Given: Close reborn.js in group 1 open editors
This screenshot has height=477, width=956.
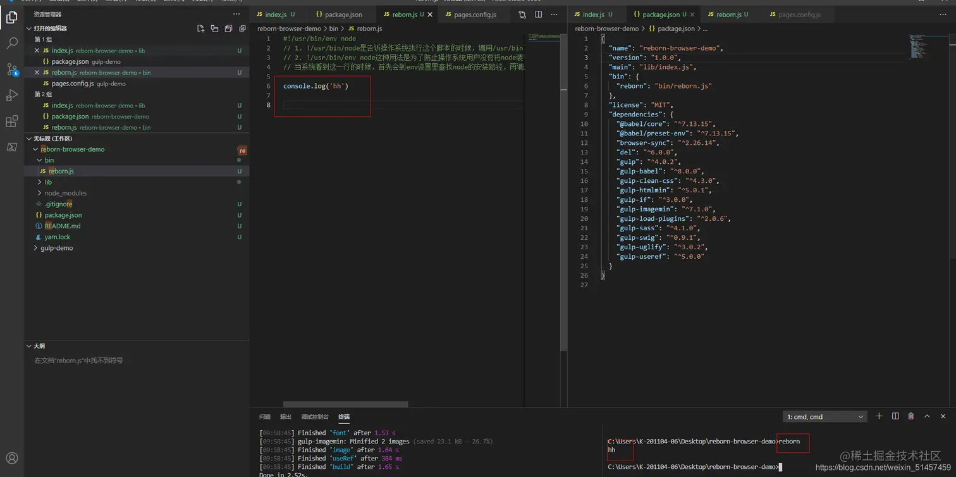Looking at the screenshot, I should [x=37, y=72].
